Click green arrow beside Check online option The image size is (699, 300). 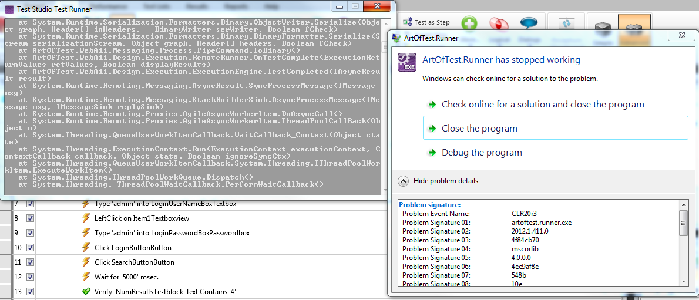(x=432, y=105)
